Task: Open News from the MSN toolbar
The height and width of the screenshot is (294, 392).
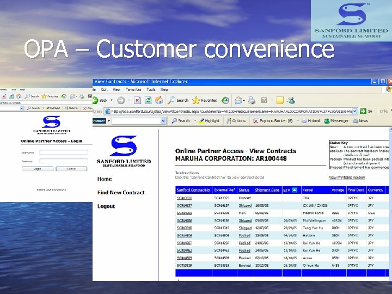Action: coord(360,121)
